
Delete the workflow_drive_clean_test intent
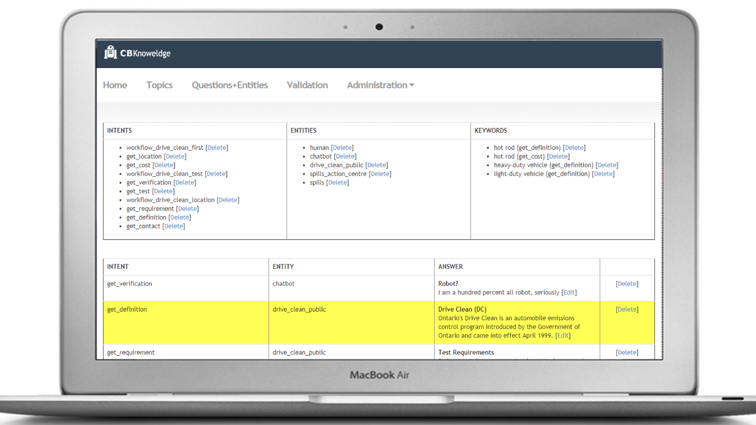click(x=216, y=174)
